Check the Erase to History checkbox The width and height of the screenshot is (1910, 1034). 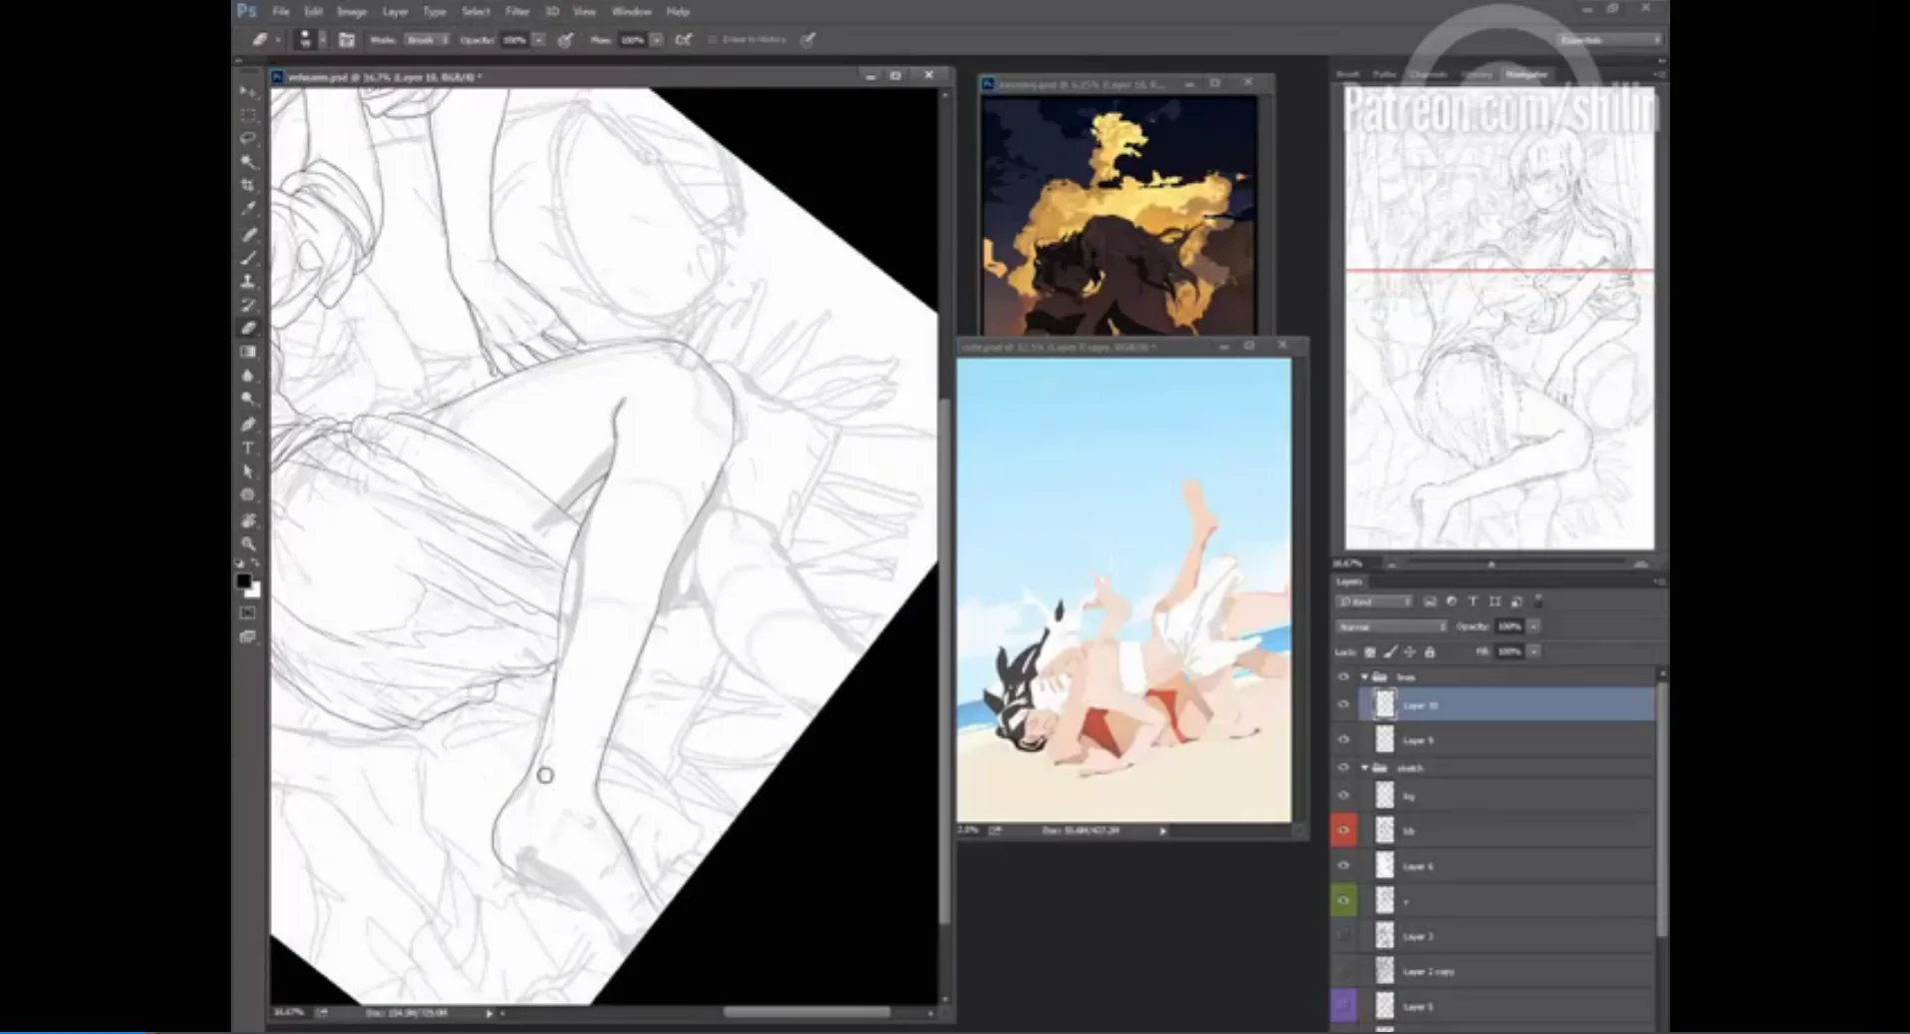tap(712, 40)
